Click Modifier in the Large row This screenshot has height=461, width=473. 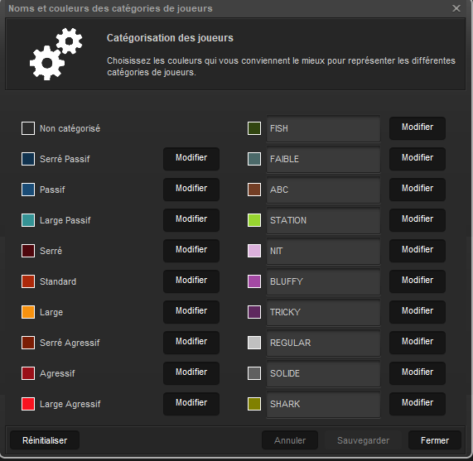click(x=191, y=312)
